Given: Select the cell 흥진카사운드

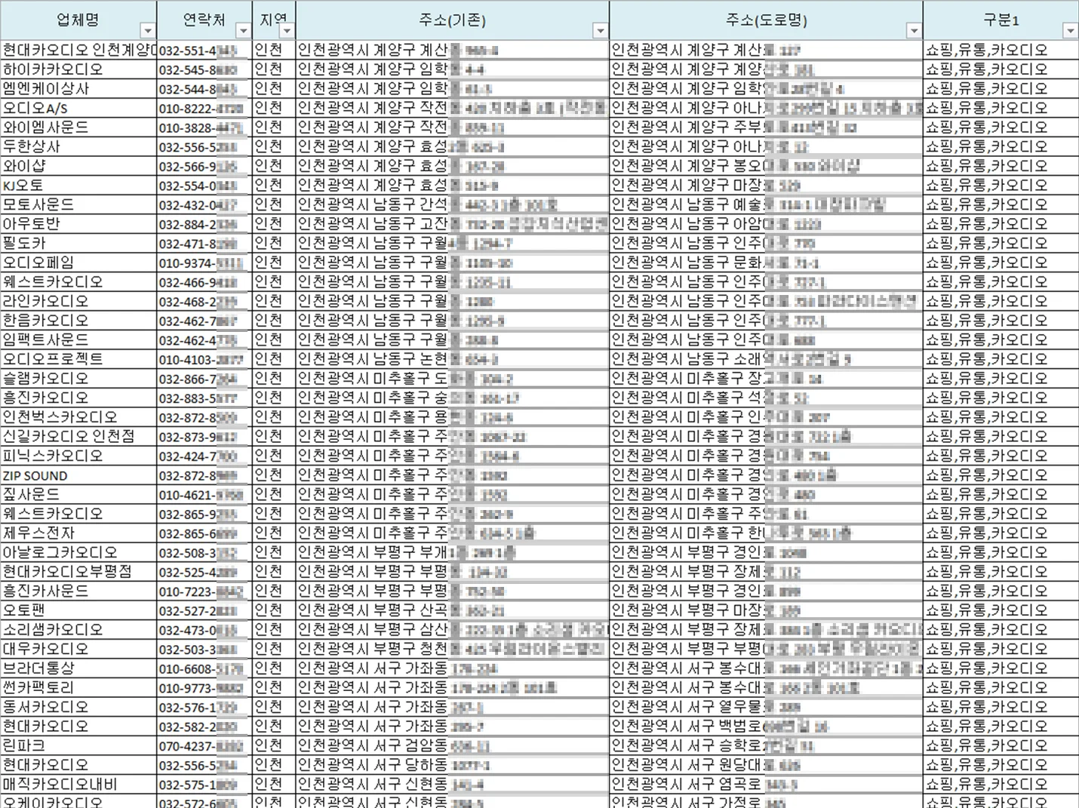Looking at the screenshot, I should pos(78,591).
